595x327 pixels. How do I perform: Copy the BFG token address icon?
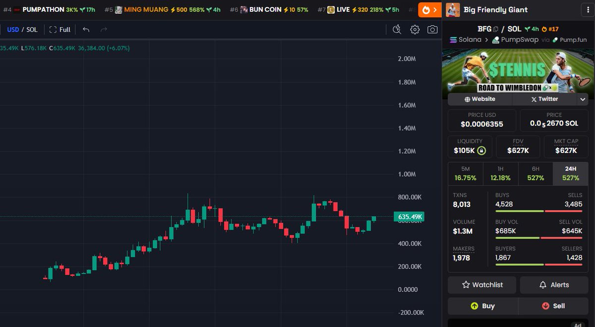coord(496,29)
